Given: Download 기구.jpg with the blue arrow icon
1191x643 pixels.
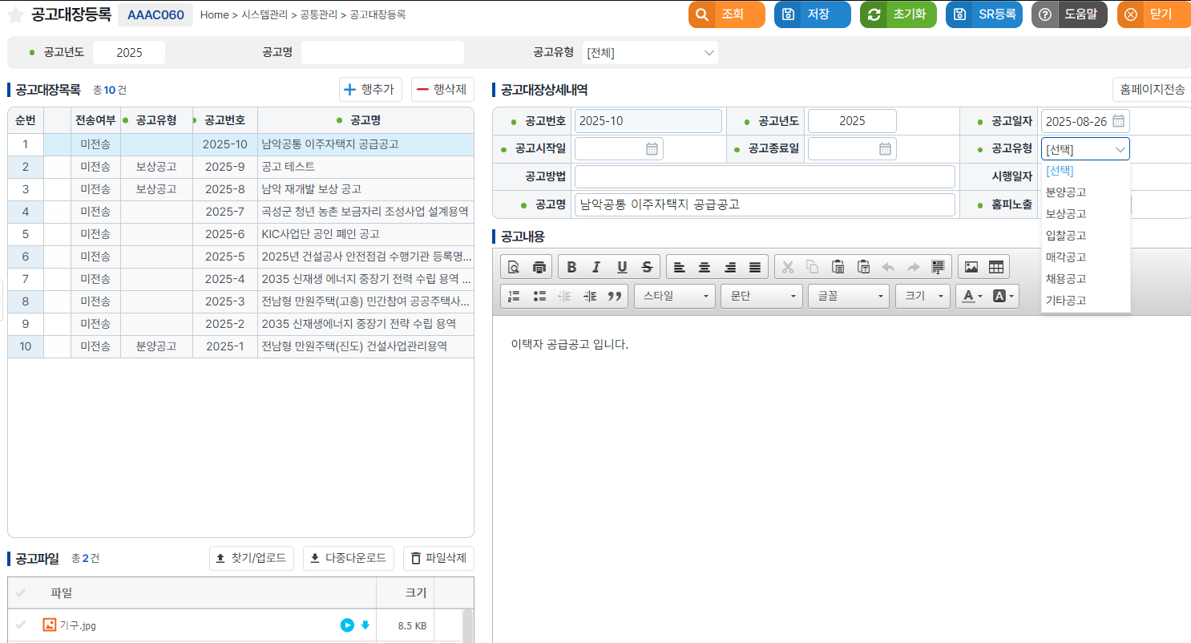Looking at the screenshot, I should (x=365, y=625).
